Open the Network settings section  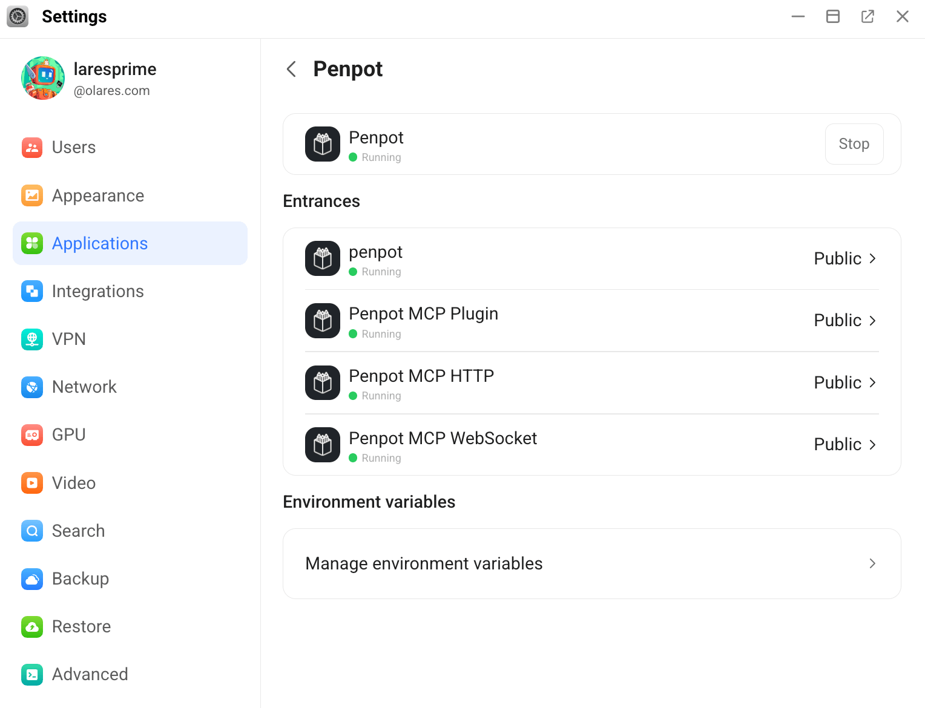tap(130, 387)
